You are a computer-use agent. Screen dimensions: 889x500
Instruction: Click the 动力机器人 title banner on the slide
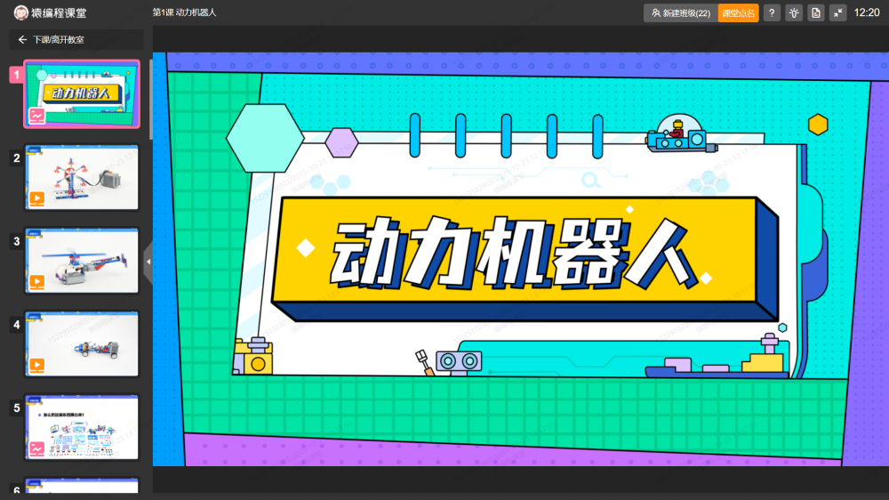coord(516,249)
